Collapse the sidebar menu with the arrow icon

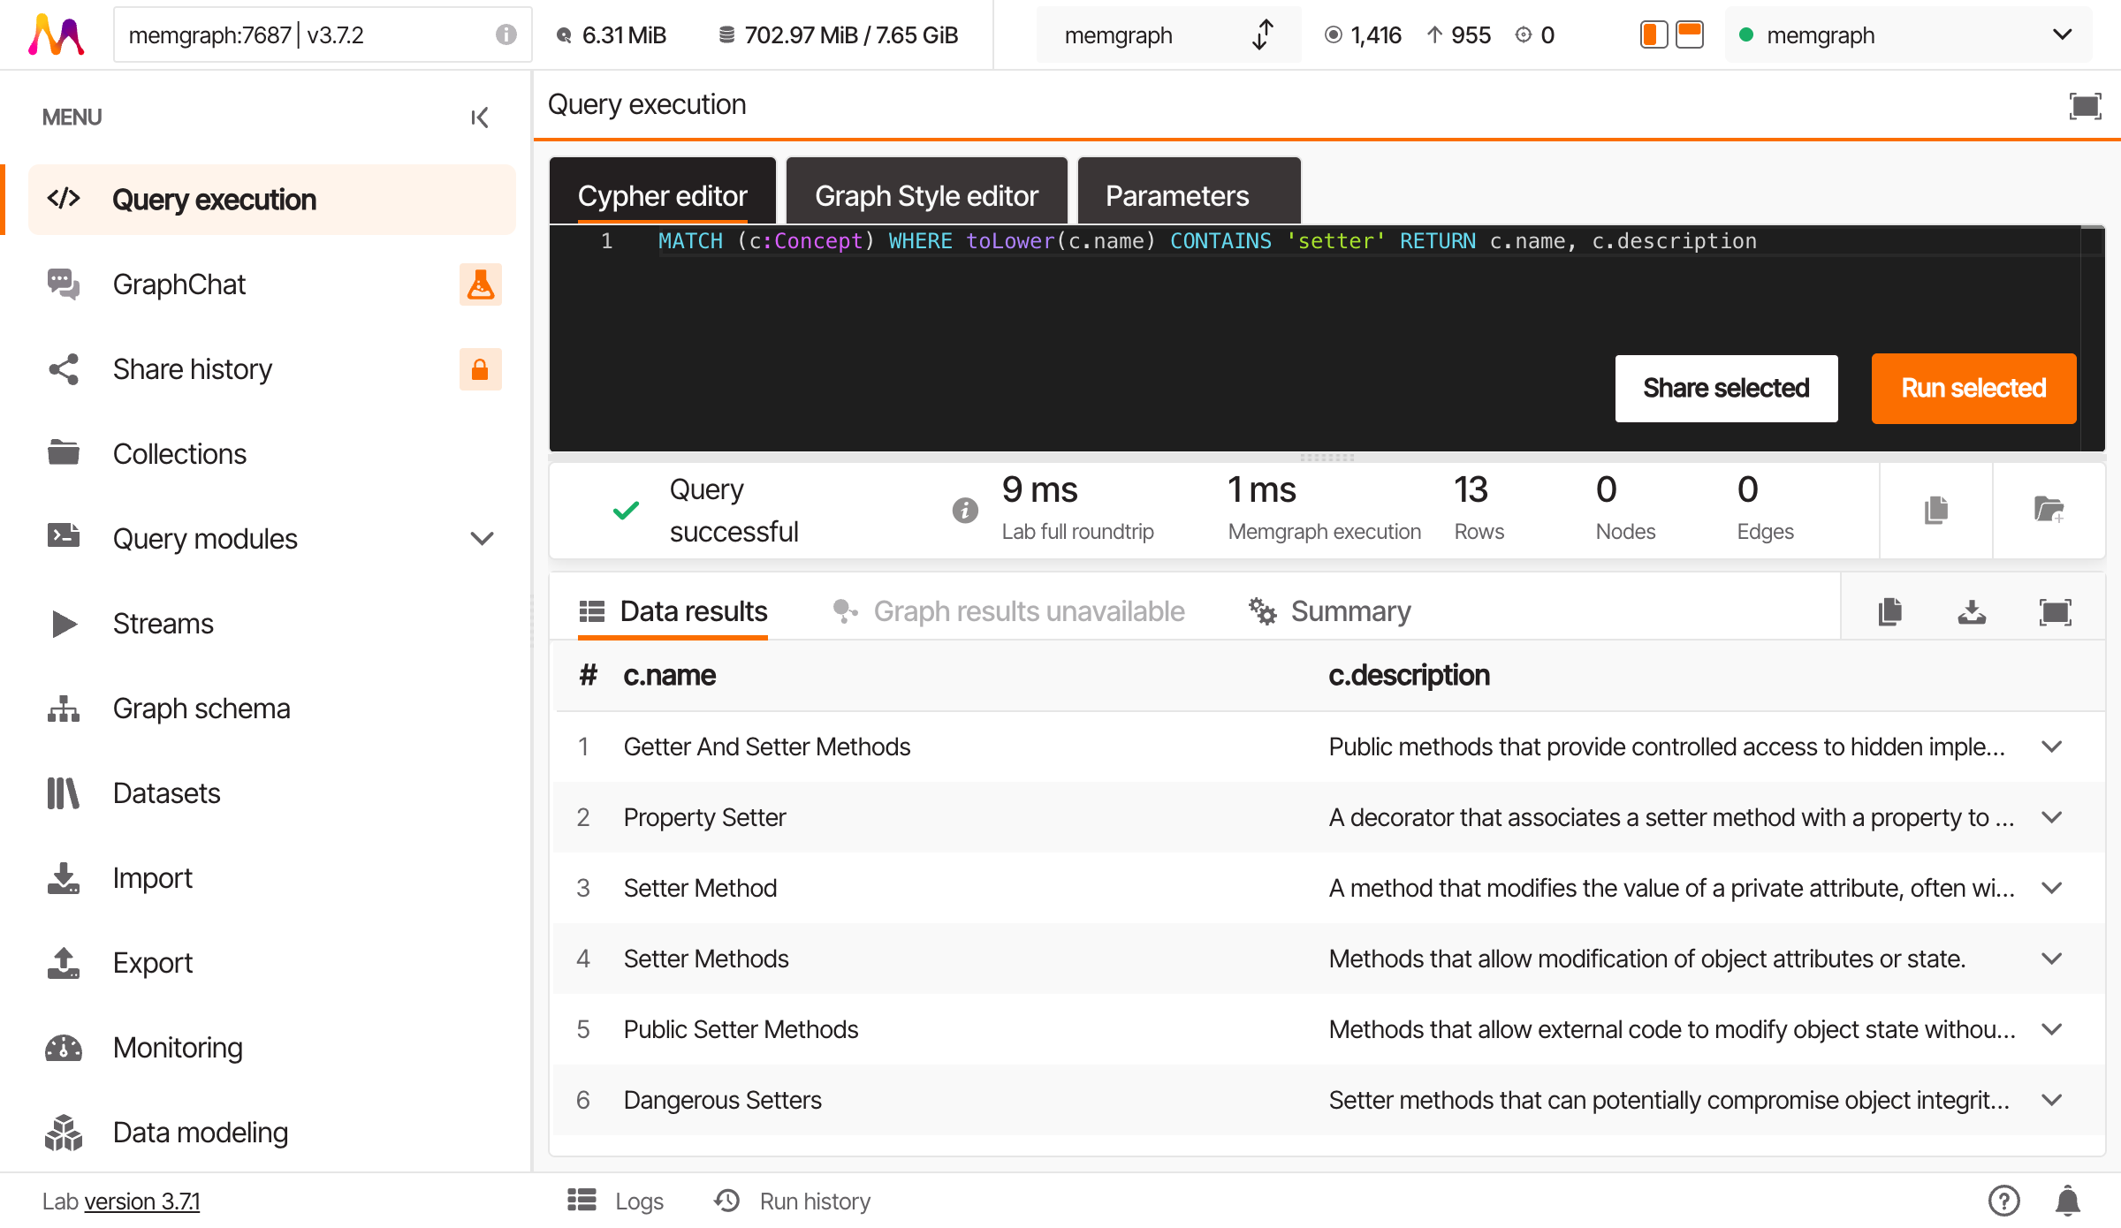pos(479,117)
